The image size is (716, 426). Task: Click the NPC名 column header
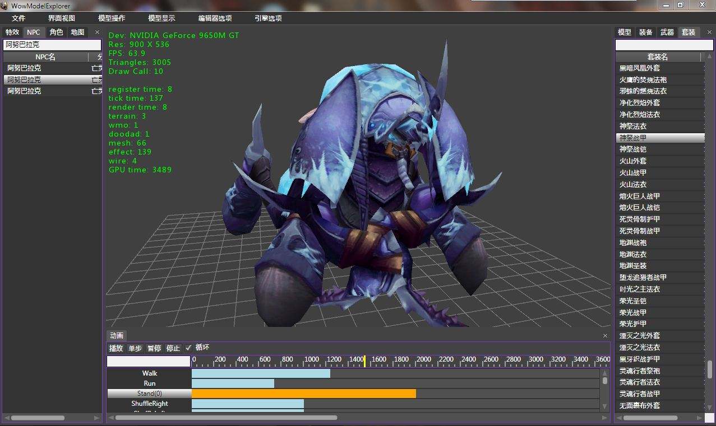pos(45,57)
